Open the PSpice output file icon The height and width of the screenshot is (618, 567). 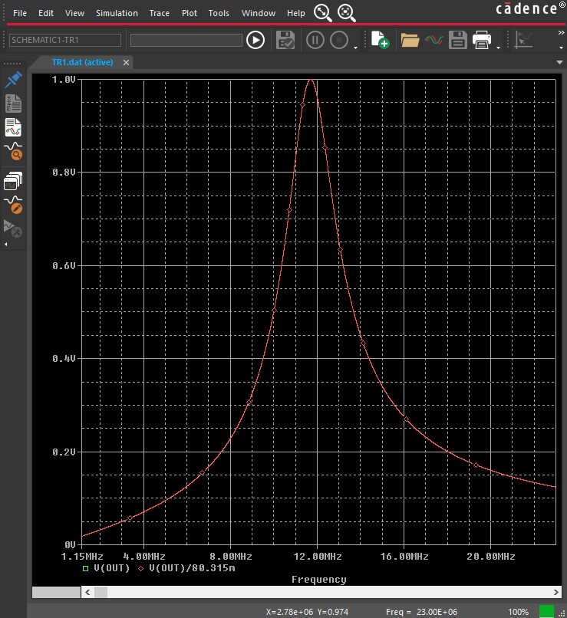pyautogui.click(x=13, y=104)
